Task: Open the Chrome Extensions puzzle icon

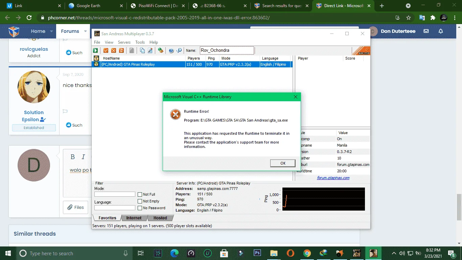Action: [433, 18]
